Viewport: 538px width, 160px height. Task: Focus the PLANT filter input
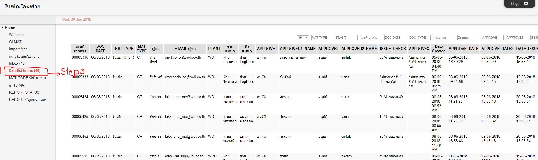point(346,38)
